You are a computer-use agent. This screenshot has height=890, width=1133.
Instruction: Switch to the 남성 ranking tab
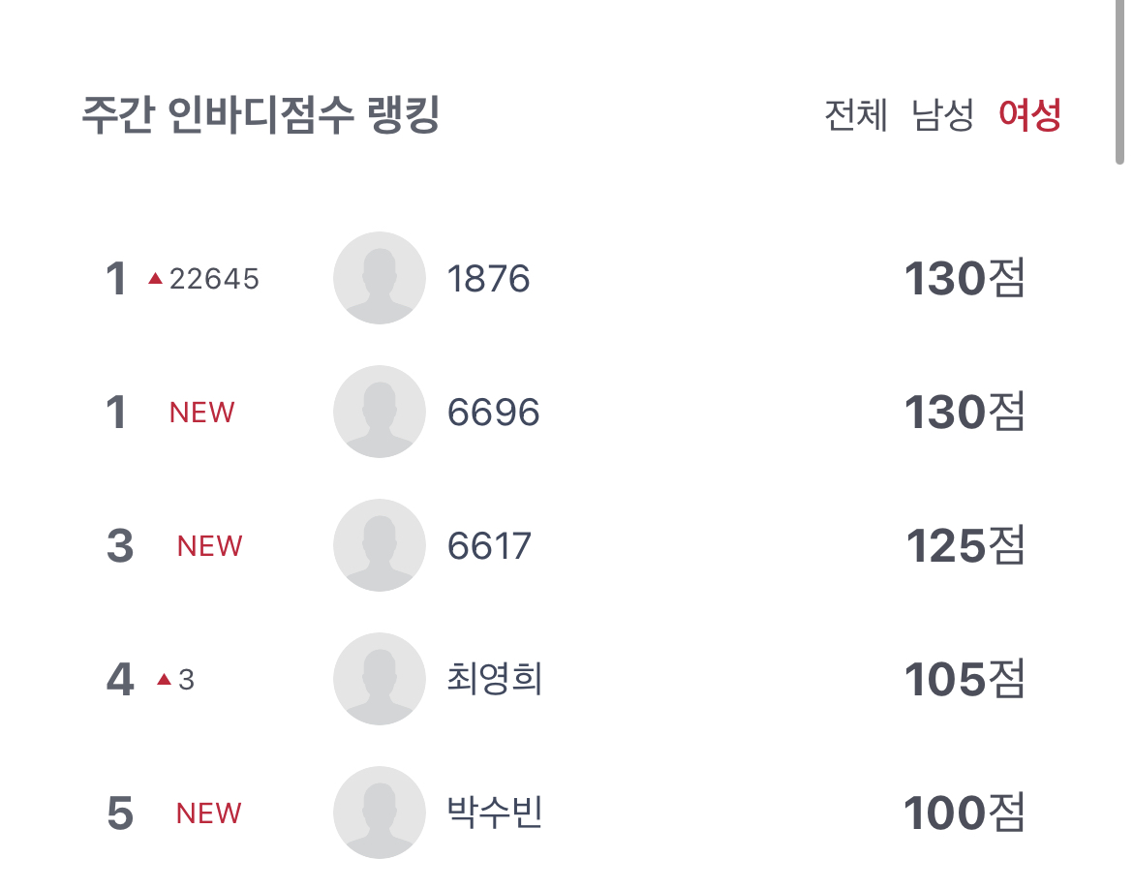click(x=942, y=116)
